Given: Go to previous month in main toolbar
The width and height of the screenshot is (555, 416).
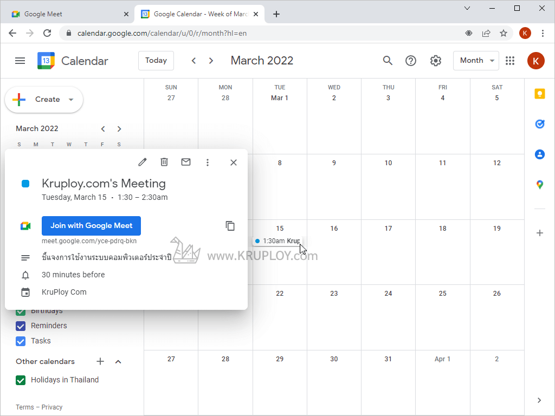Looking at the screenshot, I should 193,61.
